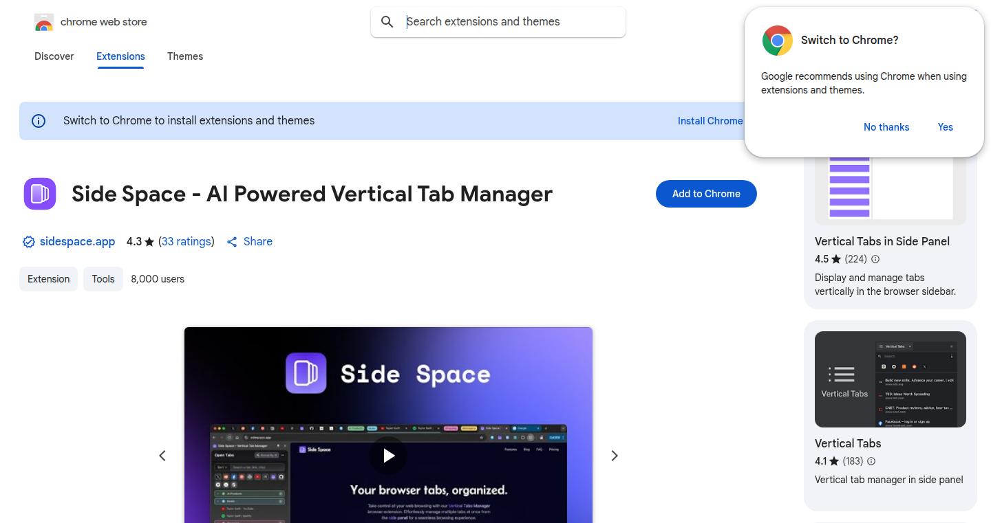This screenshot has width=991, height=523.
Task: Click the info icon beside 183 ratings
Action: pos(871,461)
